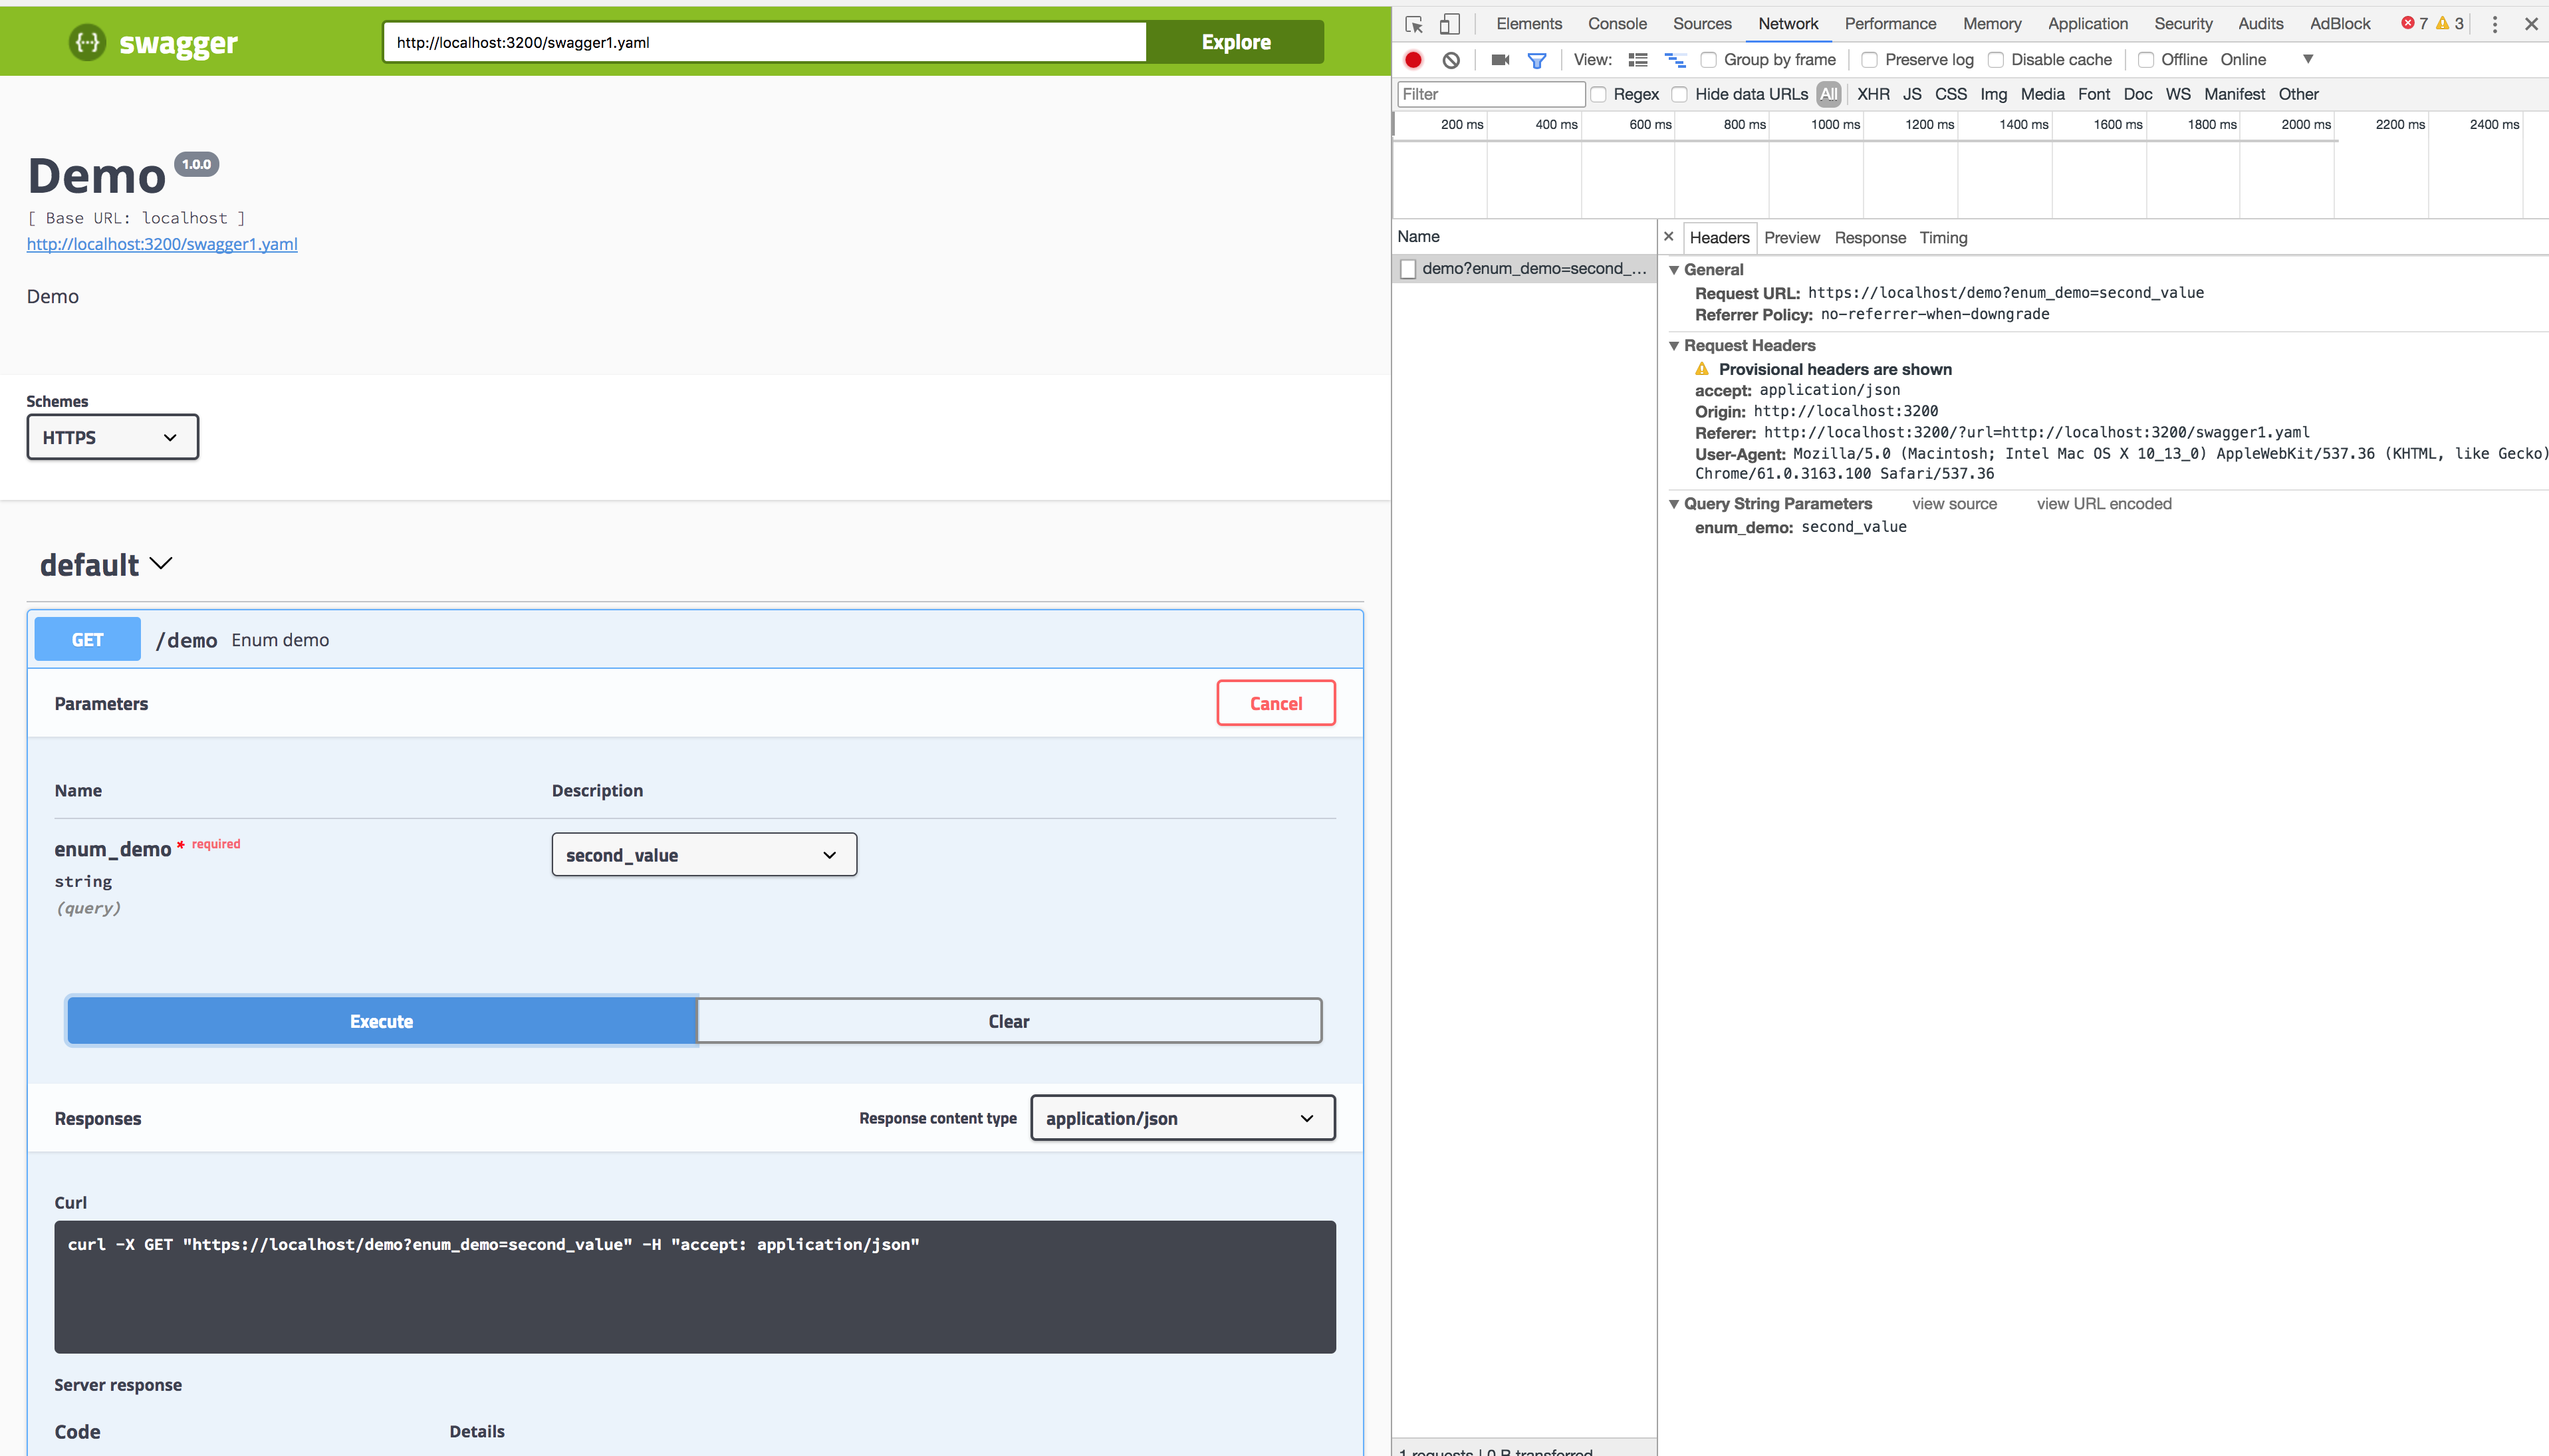2549x1456 pixels.
Task: Open the Response tab of request
Action: point(1869,238)
